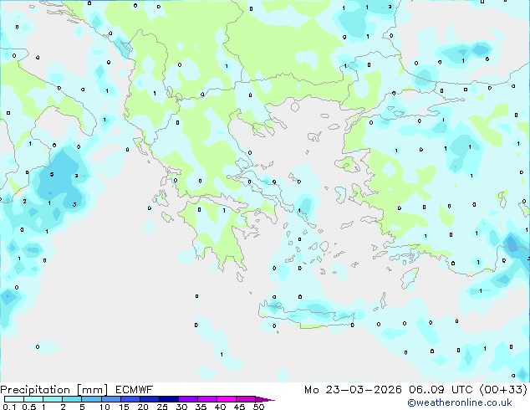Select the 5–10 mm legend swatch

click(91, 399)
